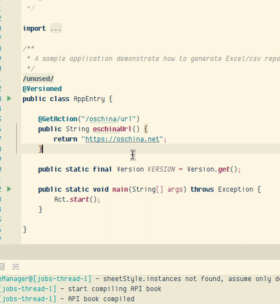The image size is (280, 304).
Task: Click the String return type of oschinaUrl
Action: point(77,129)
